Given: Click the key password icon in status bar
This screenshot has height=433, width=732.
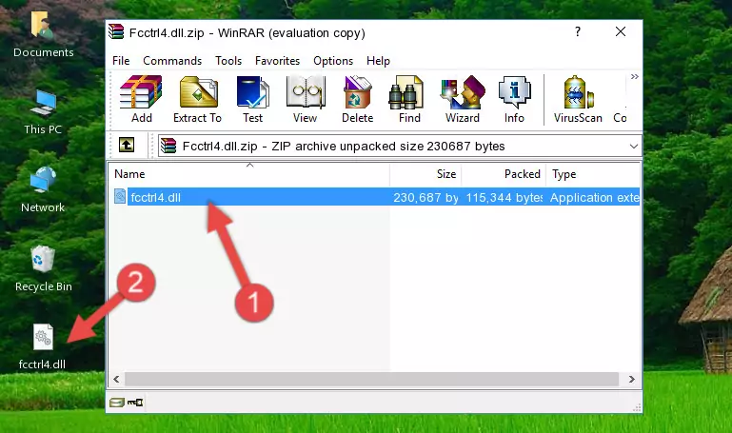Looking at the screenshot, I should (135, 403).
